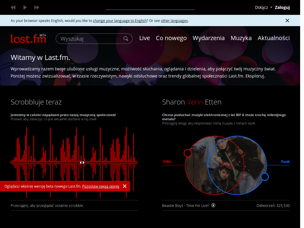The height and width of the screenshot is (228, 304).
Task: Click the red 1990s circle handle
Action: coord(188,153)
